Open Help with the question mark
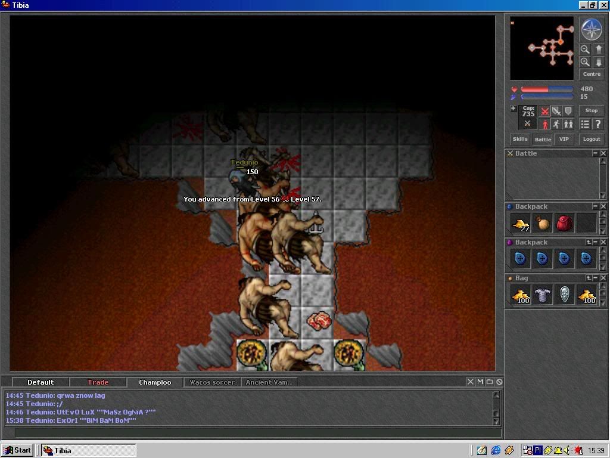This screenshot has width=610, height=458. click(598, 124)
